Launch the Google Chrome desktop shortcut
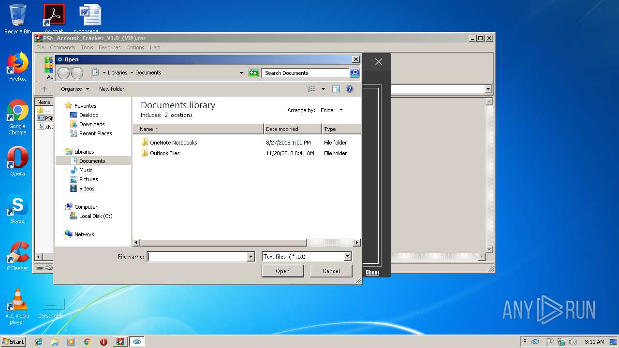Screen dimensions: 619x348 click(x=17, y=117)
